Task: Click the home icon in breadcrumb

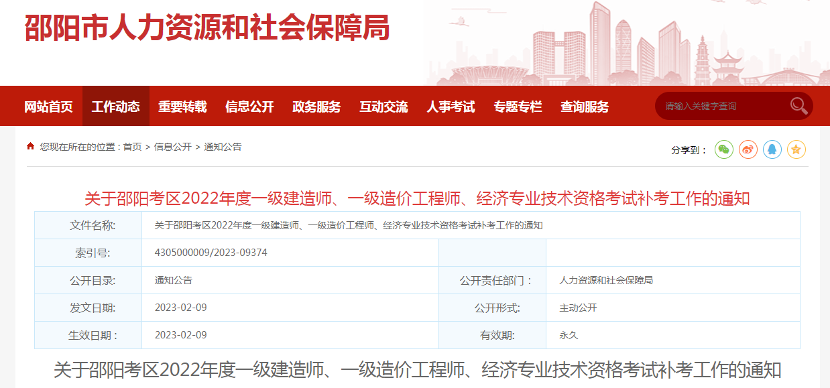Action: point(31,146)
